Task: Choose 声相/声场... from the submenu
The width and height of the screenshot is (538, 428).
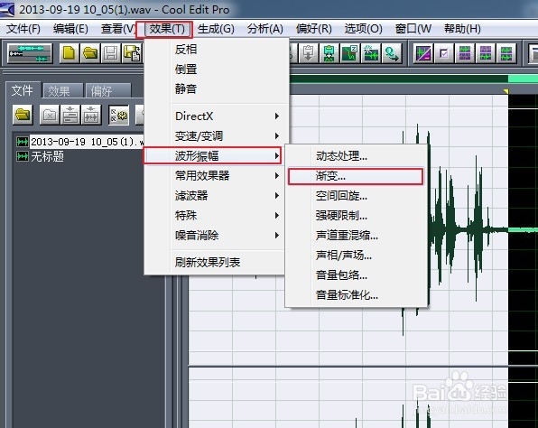Action: pos(356,256)
